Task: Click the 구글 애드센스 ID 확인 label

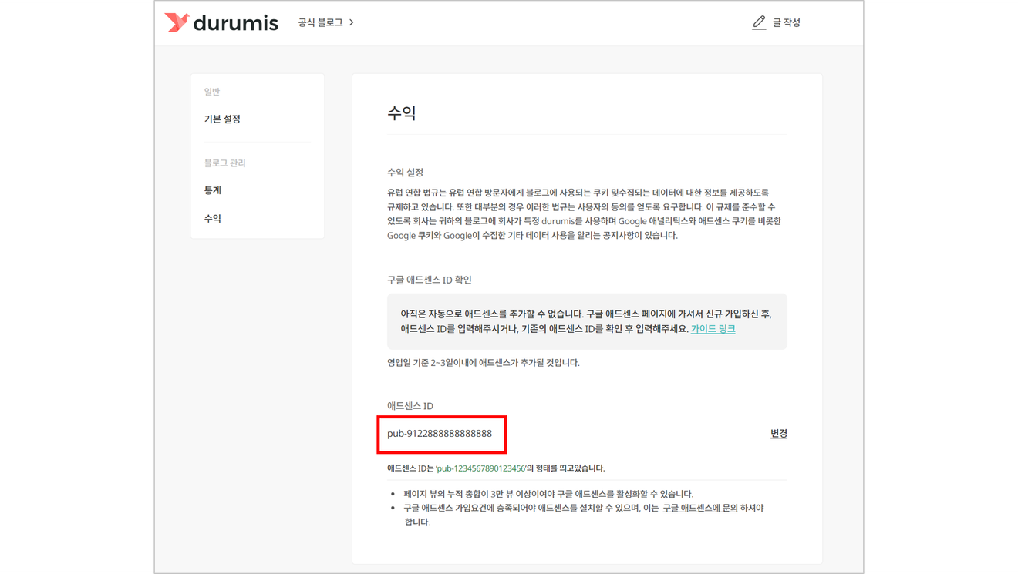Action: coord(430,280)
